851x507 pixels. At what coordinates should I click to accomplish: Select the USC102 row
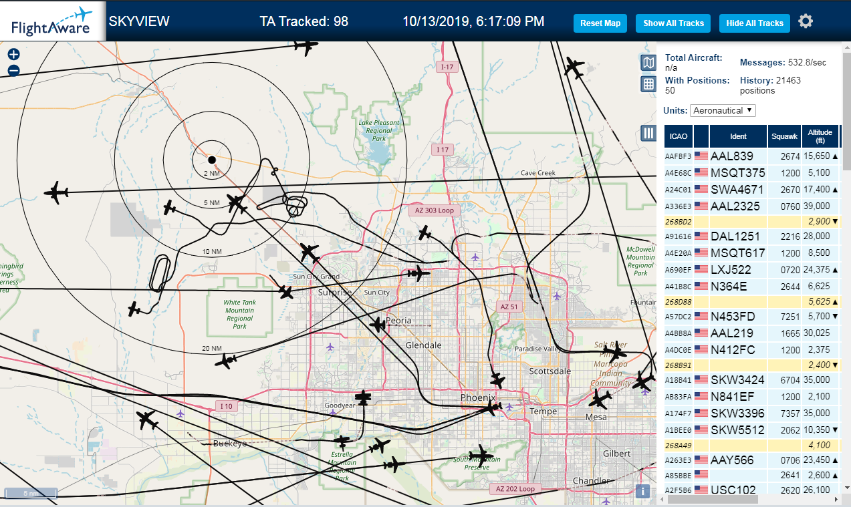pos(752,490)
